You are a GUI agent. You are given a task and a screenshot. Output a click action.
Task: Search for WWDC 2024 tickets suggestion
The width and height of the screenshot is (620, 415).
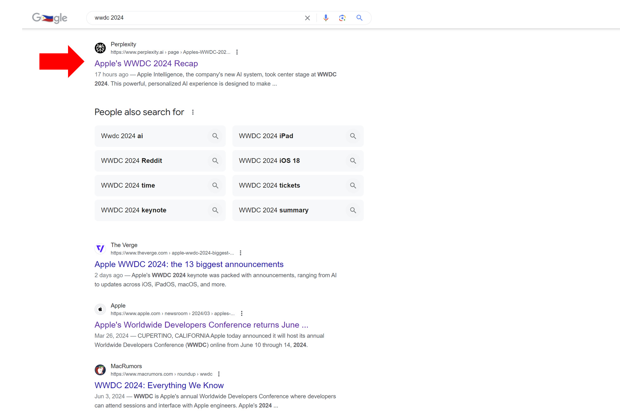[298, 185]
